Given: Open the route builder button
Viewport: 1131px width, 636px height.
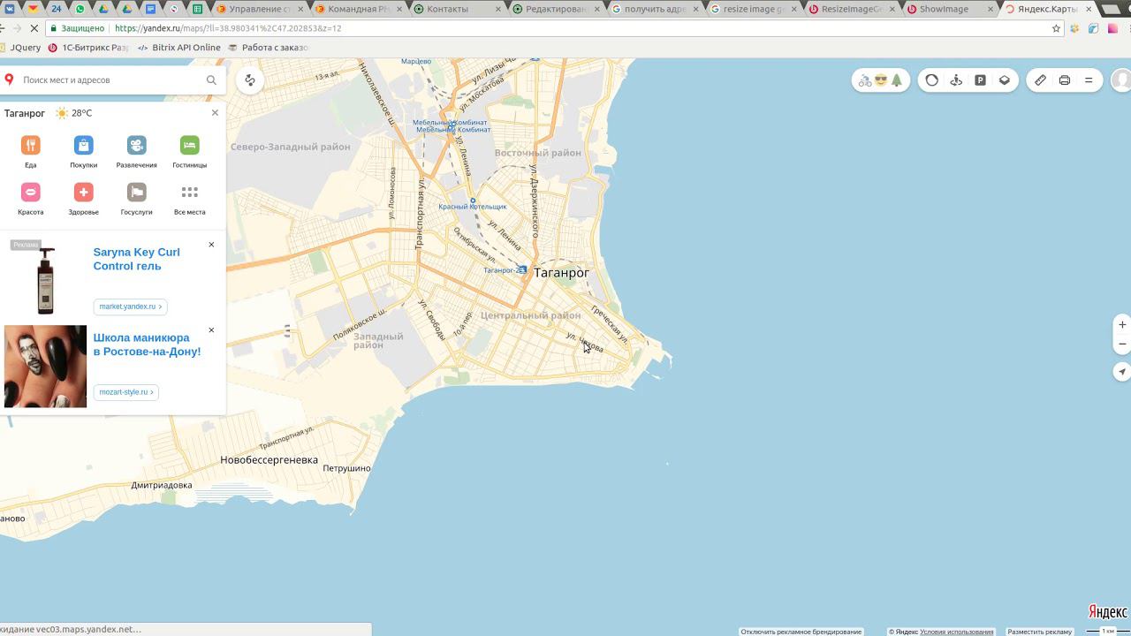Looking at the screenshot, I should pos(250,80).
